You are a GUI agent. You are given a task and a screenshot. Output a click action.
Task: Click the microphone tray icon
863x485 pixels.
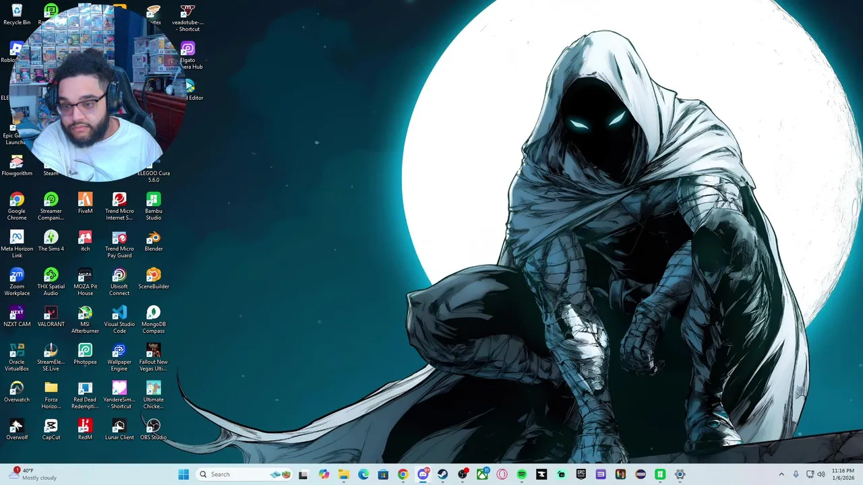coord(796,474)
